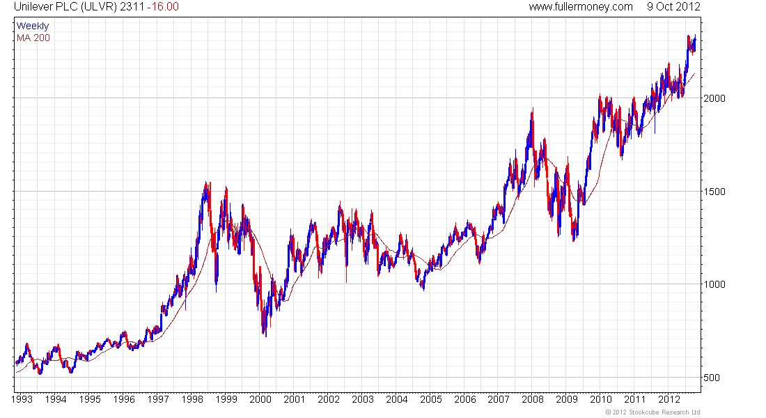This screenshot has width=766, height=418.
Task: Click the 2003 year axis label
Action: pos(363,399)
